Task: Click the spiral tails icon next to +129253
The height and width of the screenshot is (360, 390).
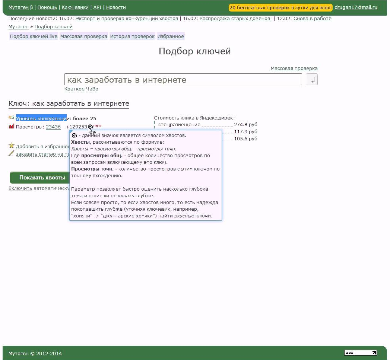Action: (90, 127)
